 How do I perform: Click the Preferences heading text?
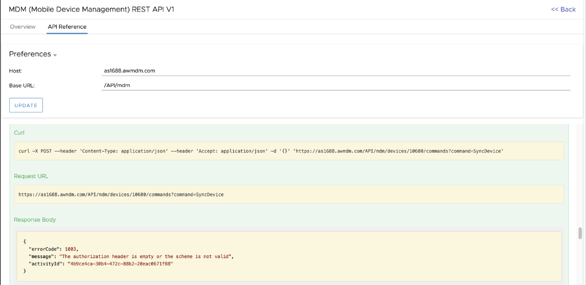30,54
